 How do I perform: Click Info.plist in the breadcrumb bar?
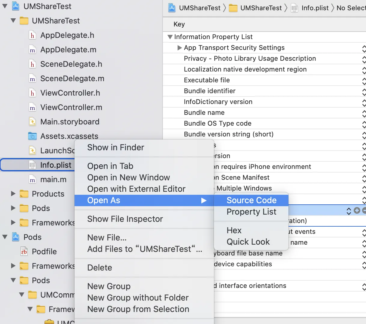pyautogui.click(x=315, y=8)
